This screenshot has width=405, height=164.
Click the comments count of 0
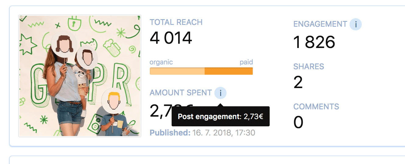(298, 122)
